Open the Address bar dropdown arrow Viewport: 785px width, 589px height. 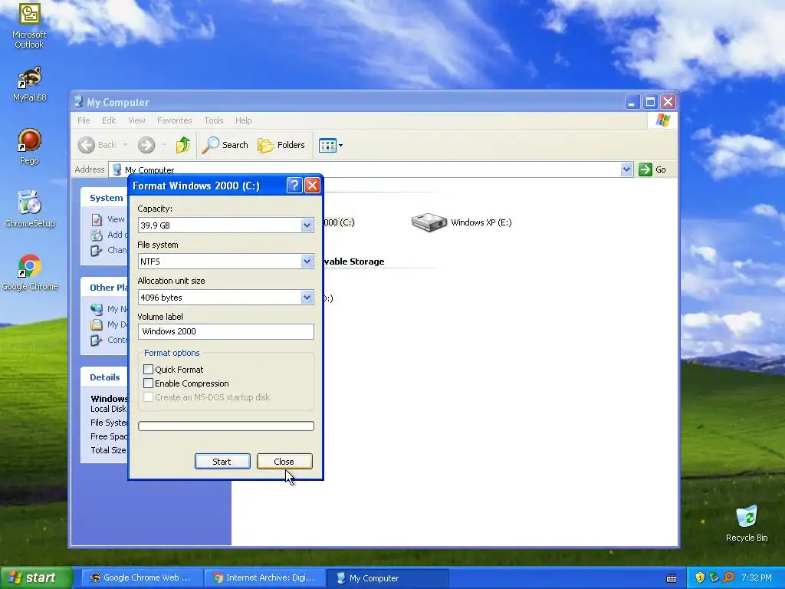[x=626, y=169]
